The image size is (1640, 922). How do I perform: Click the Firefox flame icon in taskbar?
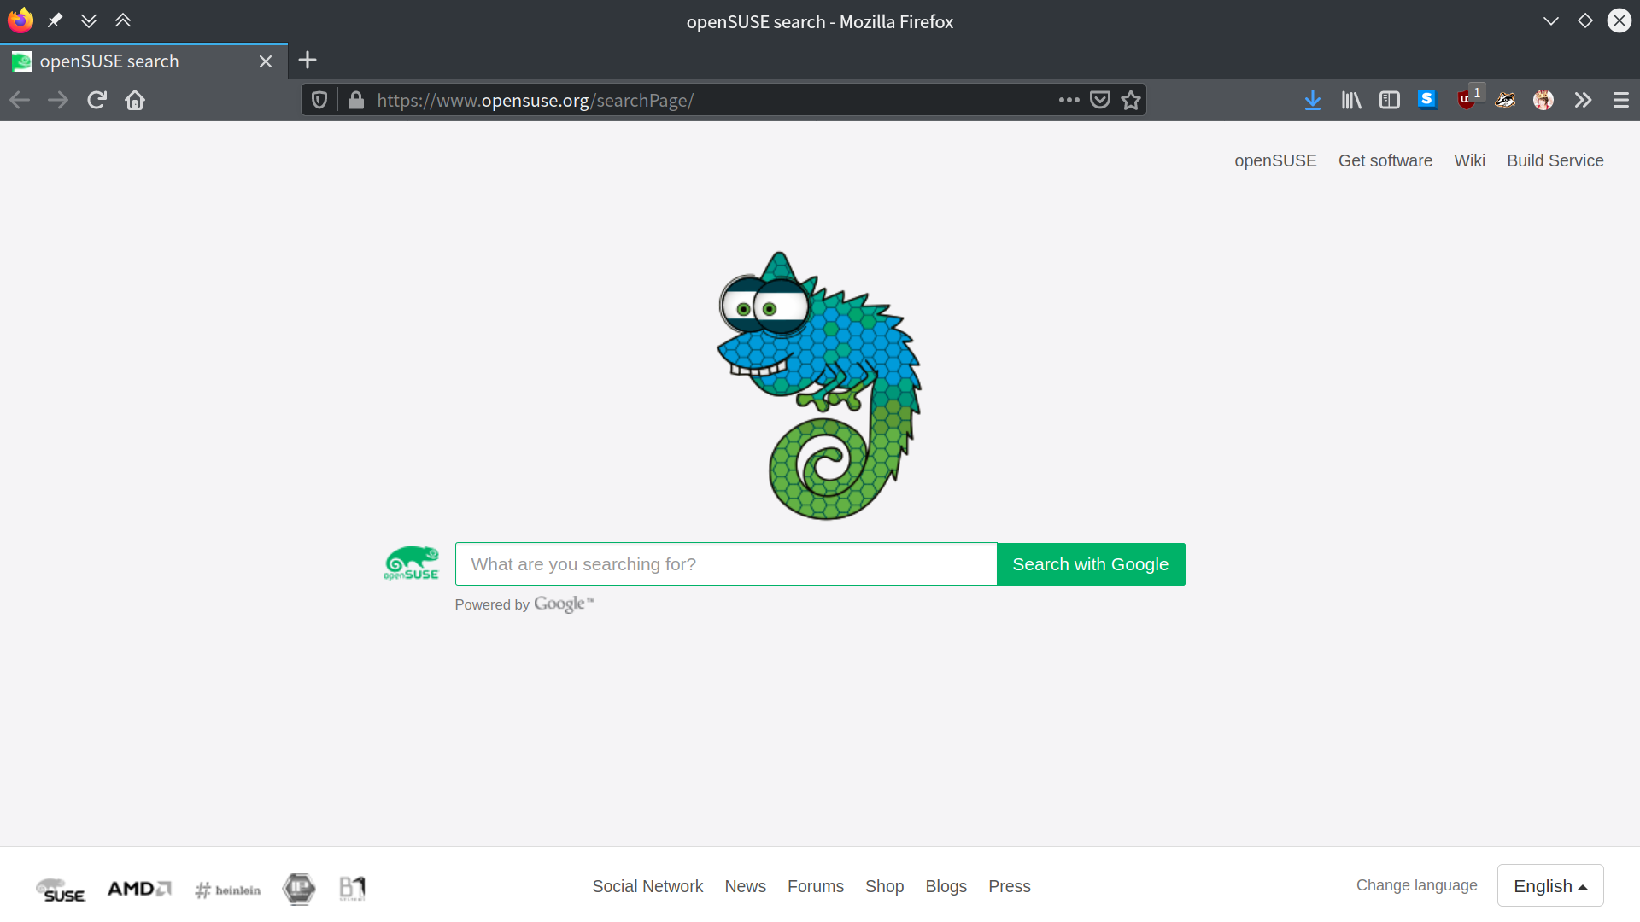pyautogui.click(x=19, y=19)
